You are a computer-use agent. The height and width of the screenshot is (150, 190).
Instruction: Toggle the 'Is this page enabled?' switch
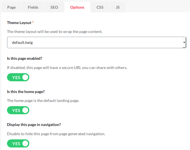click(x=18, y=77)
